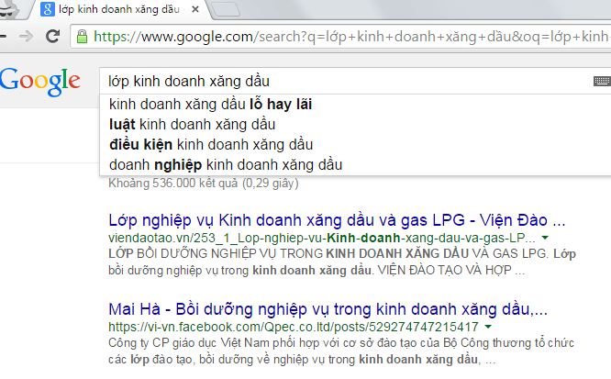Click the Google logo

(39, 82)
